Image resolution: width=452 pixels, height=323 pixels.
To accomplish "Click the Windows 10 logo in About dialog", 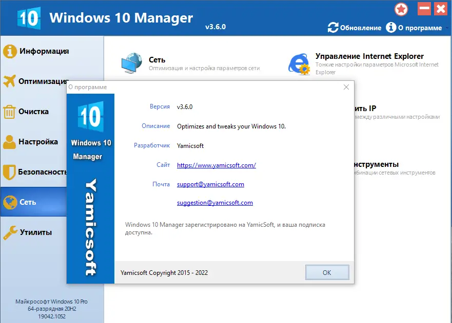I will [91, 117].
